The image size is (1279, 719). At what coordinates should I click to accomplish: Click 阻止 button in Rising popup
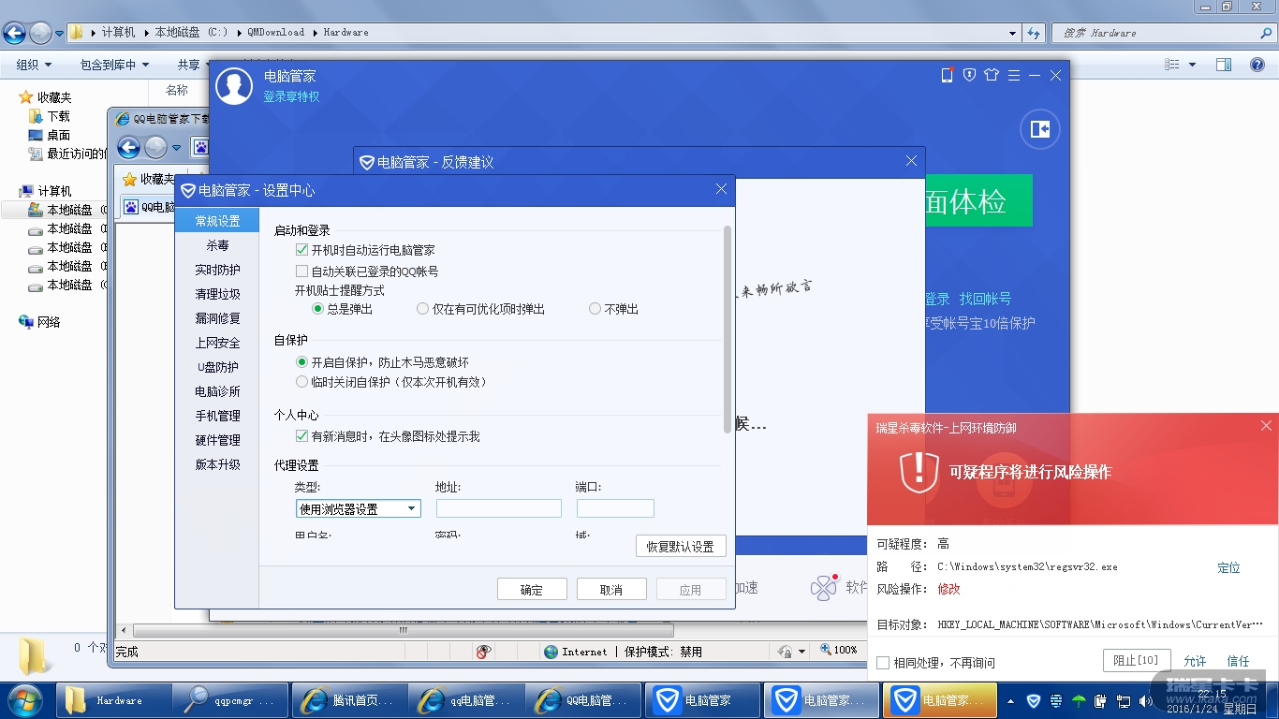point(1137,661)
